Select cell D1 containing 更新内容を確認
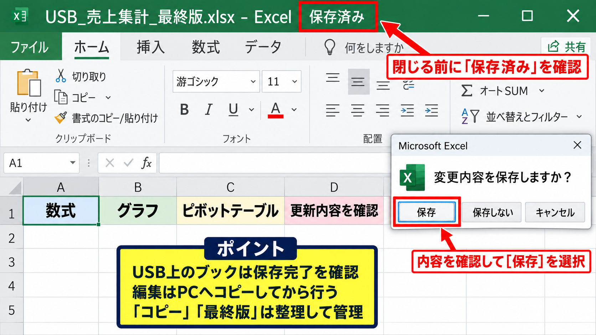 coord(334,211)
